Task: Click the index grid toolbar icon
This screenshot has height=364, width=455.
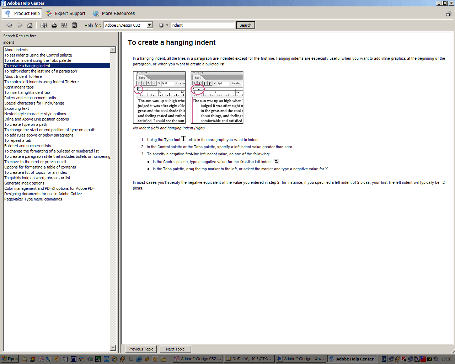Action: pos(64,25)
